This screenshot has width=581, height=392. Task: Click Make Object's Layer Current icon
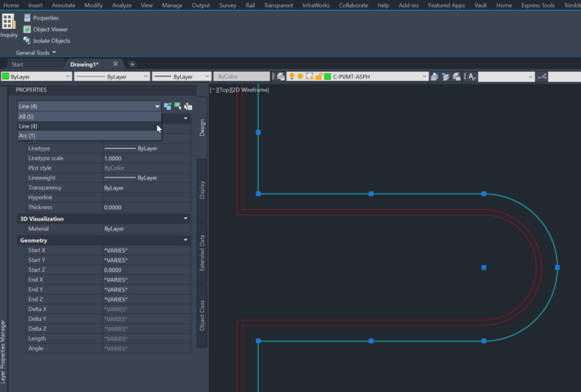click(x=434, y=76)
